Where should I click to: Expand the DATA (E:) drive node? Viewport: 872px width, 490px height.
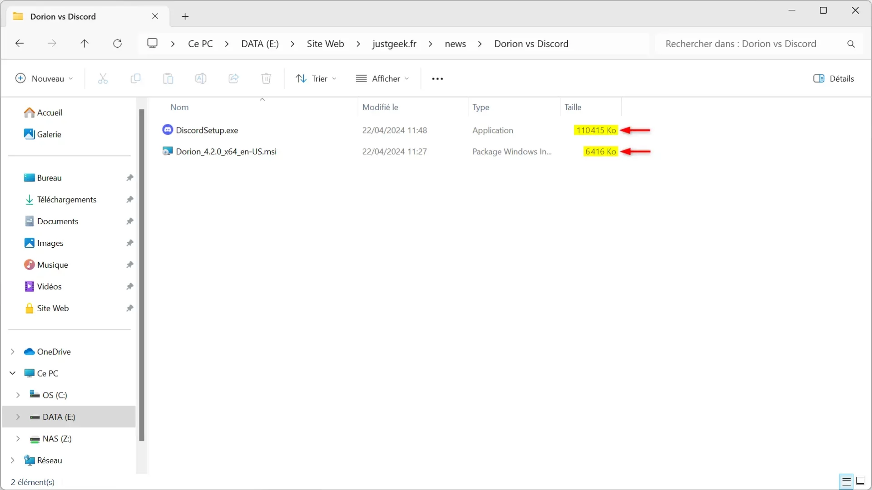(18, 416)
